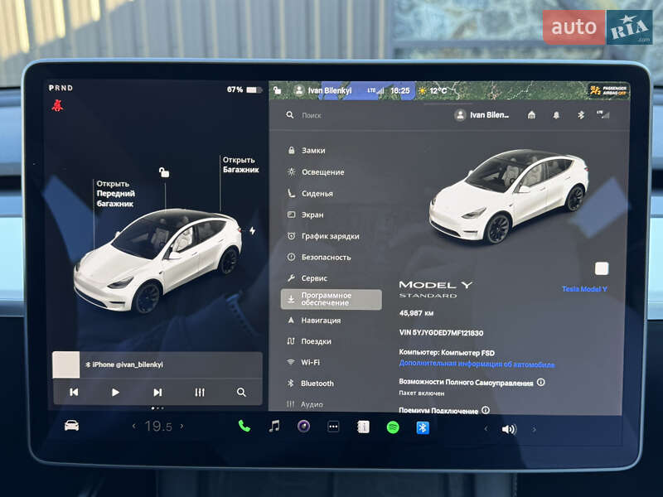Open the Экран display settings

point(306,215)
